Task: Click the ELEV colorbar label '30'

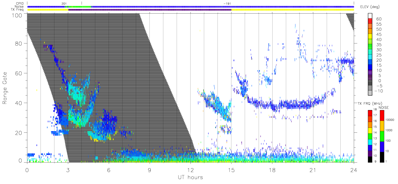Action: click(x=379, y=50)
